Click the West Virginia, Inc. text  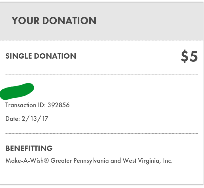click(148, 161)
